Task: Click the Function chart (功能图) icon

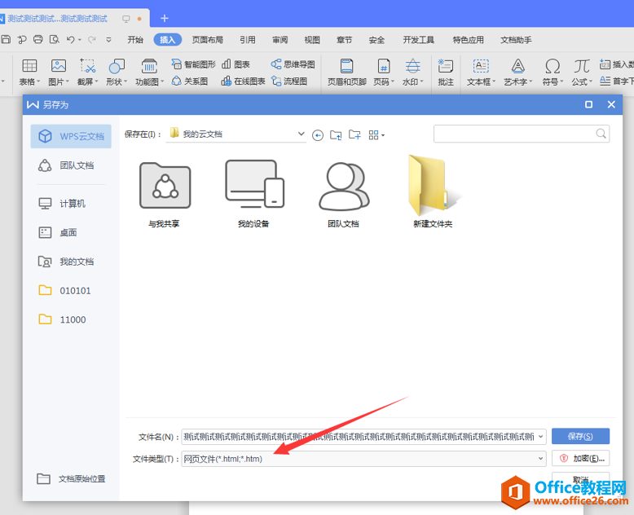Action: point(149,72)
